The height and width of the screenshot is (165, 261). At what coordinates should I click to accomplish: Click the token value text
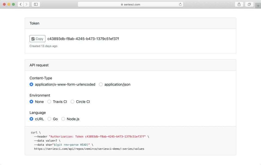pos(83,39)
